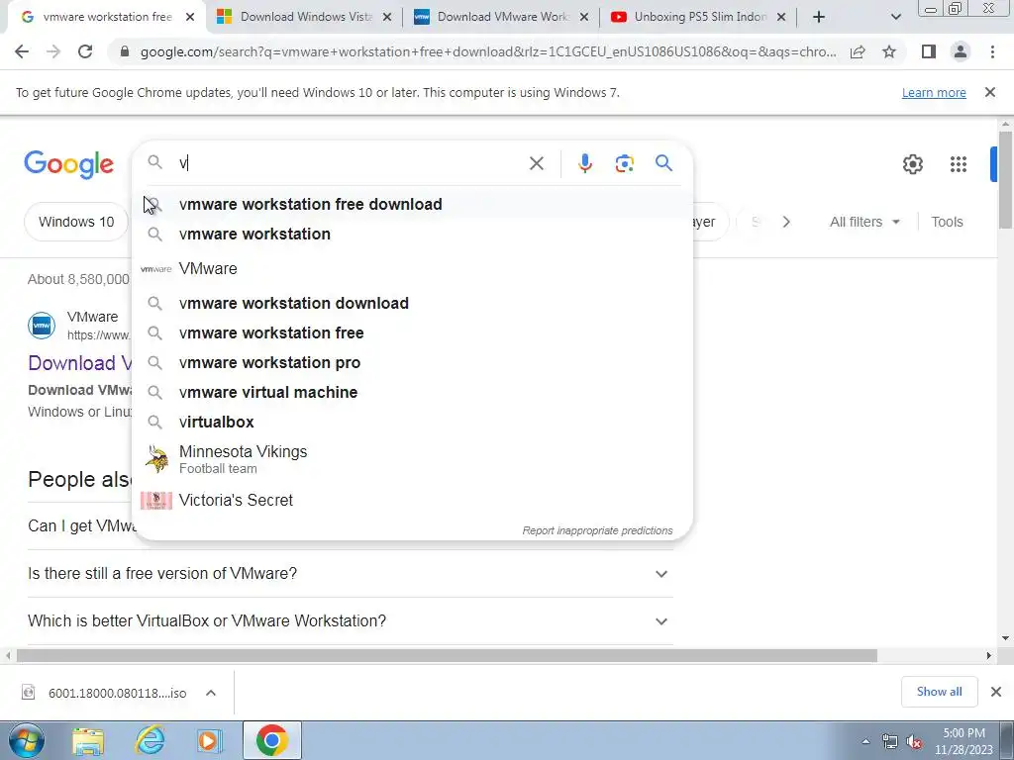The width and height of the screenshot is (1014, 760).
Task: Close the downloads shelf
Action: point(996,692)
